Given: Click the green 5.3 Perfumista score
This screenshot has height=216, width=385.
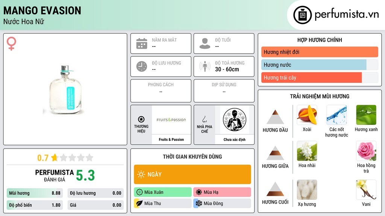Looking at the screenshot, I should (x=85, y=175).
